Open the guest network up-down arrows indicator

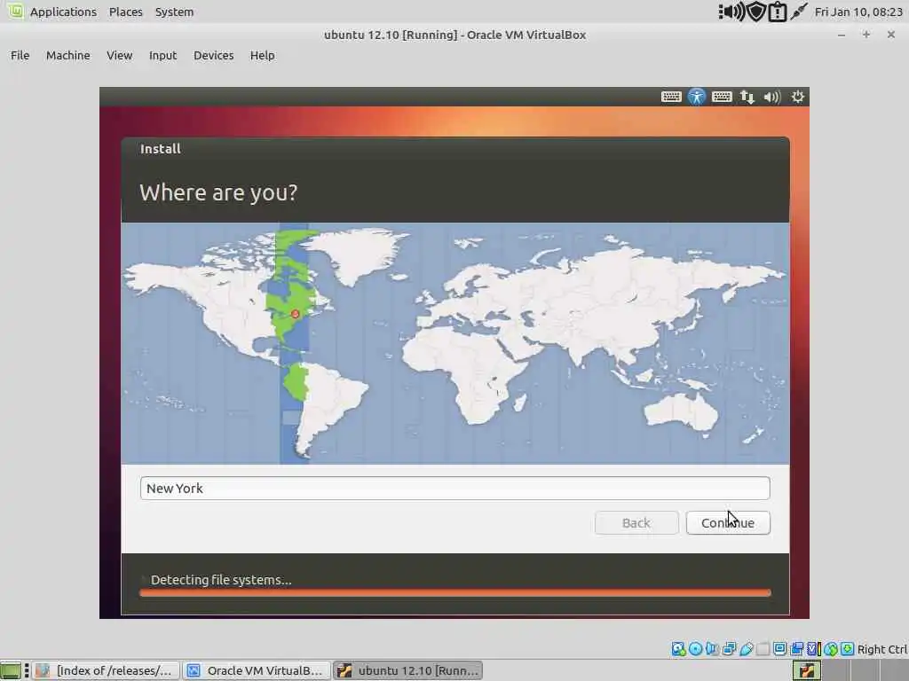(x=747, y=97)
